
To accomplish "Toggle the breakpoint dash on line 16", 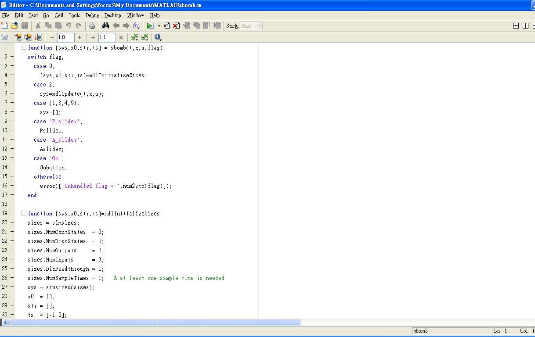I will pyautogui.click(x=12, y=186).
